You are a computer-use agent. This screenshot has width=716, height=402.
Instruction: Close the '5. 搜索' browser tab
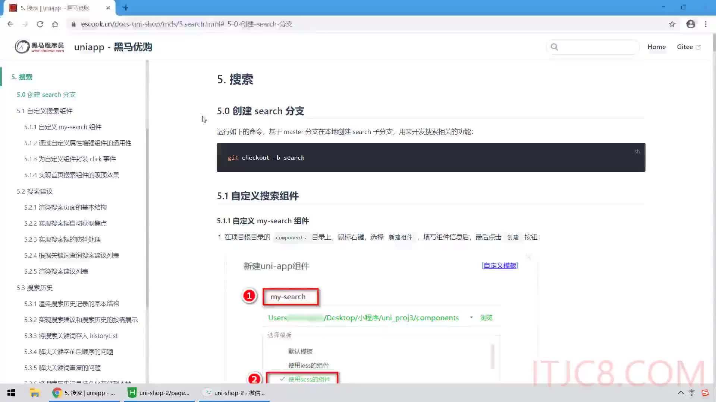[108, 8]
